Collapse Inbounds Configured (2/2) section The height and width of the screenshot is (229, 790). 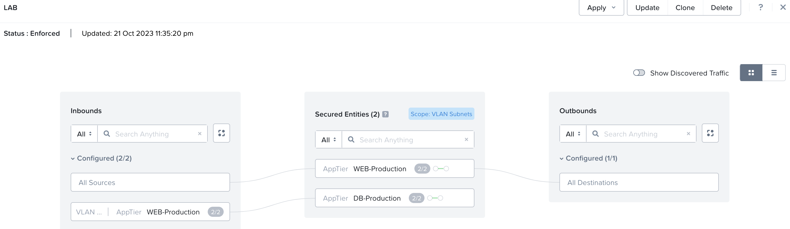pyautogui.click(x=73, y=158)
